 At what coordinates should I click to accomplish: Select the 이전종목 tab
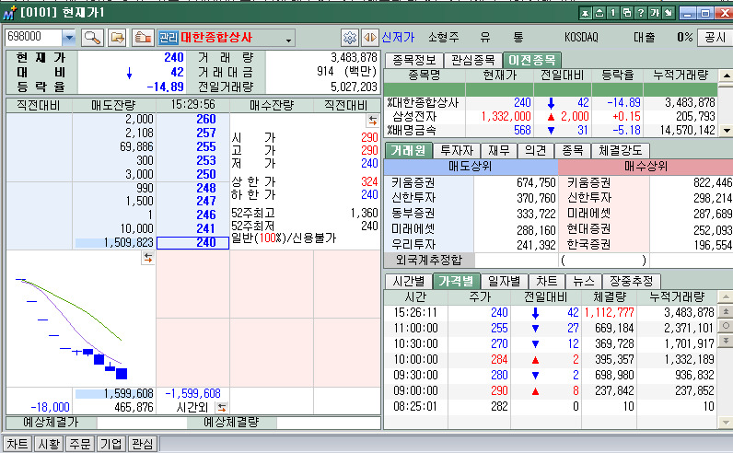(x=532, y=60)
